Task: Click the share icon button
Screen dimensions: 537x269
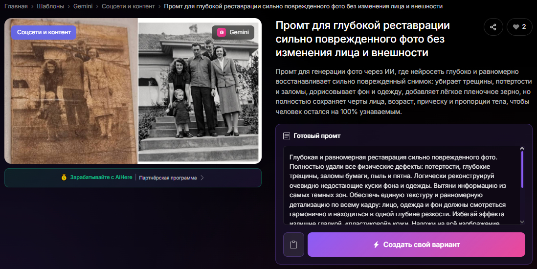Action: click(493, 27)
